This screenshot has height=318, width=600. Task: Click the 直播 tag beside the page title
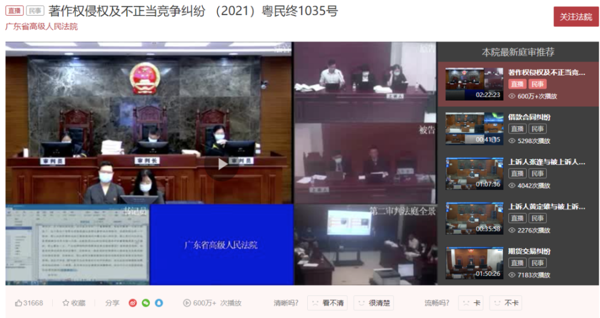[14, 11]
